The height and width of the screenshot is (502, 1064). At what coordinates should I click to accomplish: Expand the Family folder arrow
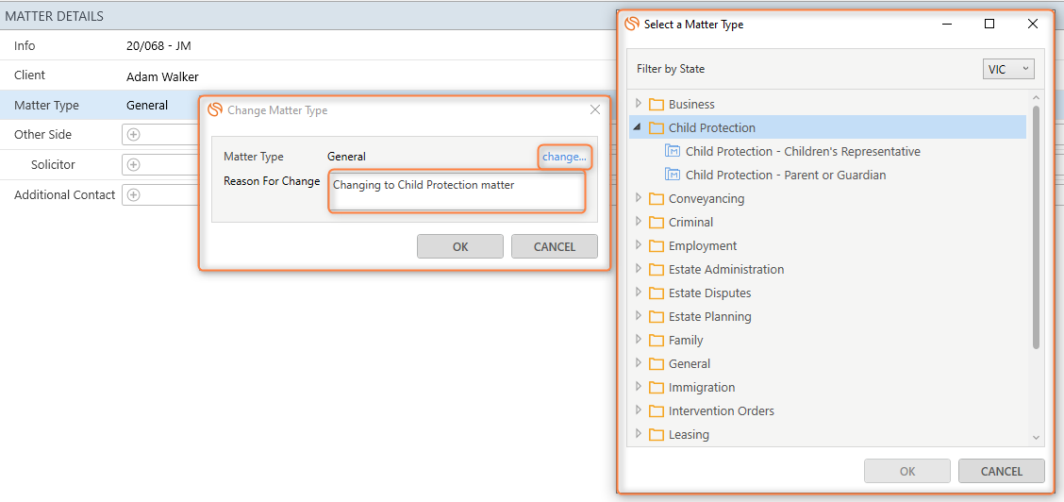pyautogui.click(x=639, y=340)
